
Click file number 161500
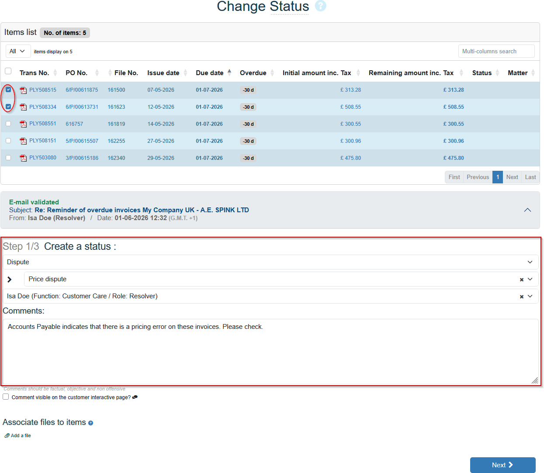116,90
